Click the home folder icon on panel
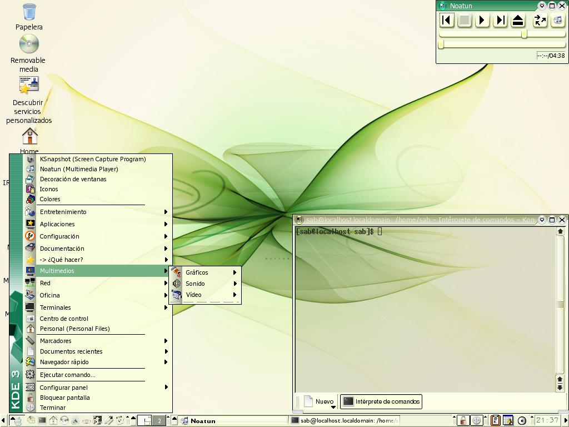The image size is (569, 427). (x=53, y=420)
